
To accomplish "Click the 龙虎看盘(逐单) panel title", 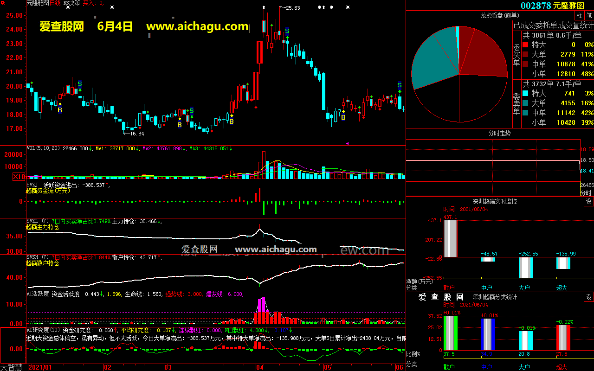I will (x=500, y=15).
